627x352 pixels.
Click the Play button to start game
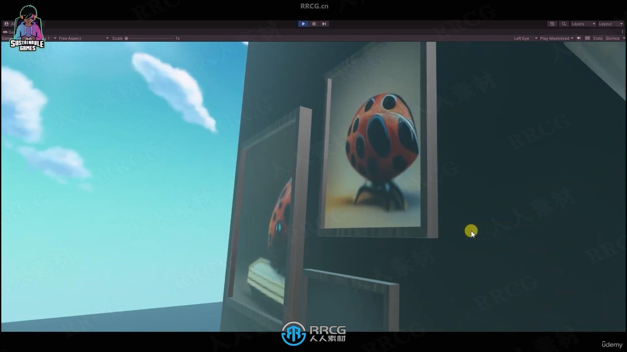pyautogui.click(x=303, y=24)
